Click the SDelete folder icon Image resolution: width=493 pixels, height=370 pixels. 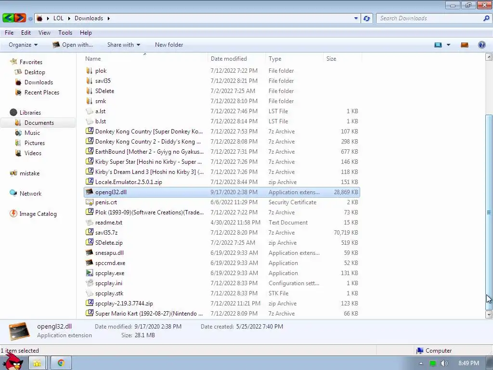coord(89,91)
